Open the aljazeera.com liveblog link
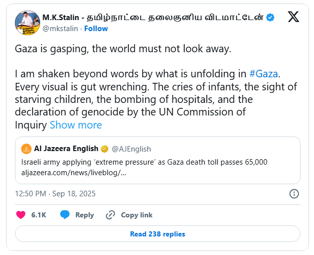The height and width of the screenshot is (255, 314). [x=74, y=172]
